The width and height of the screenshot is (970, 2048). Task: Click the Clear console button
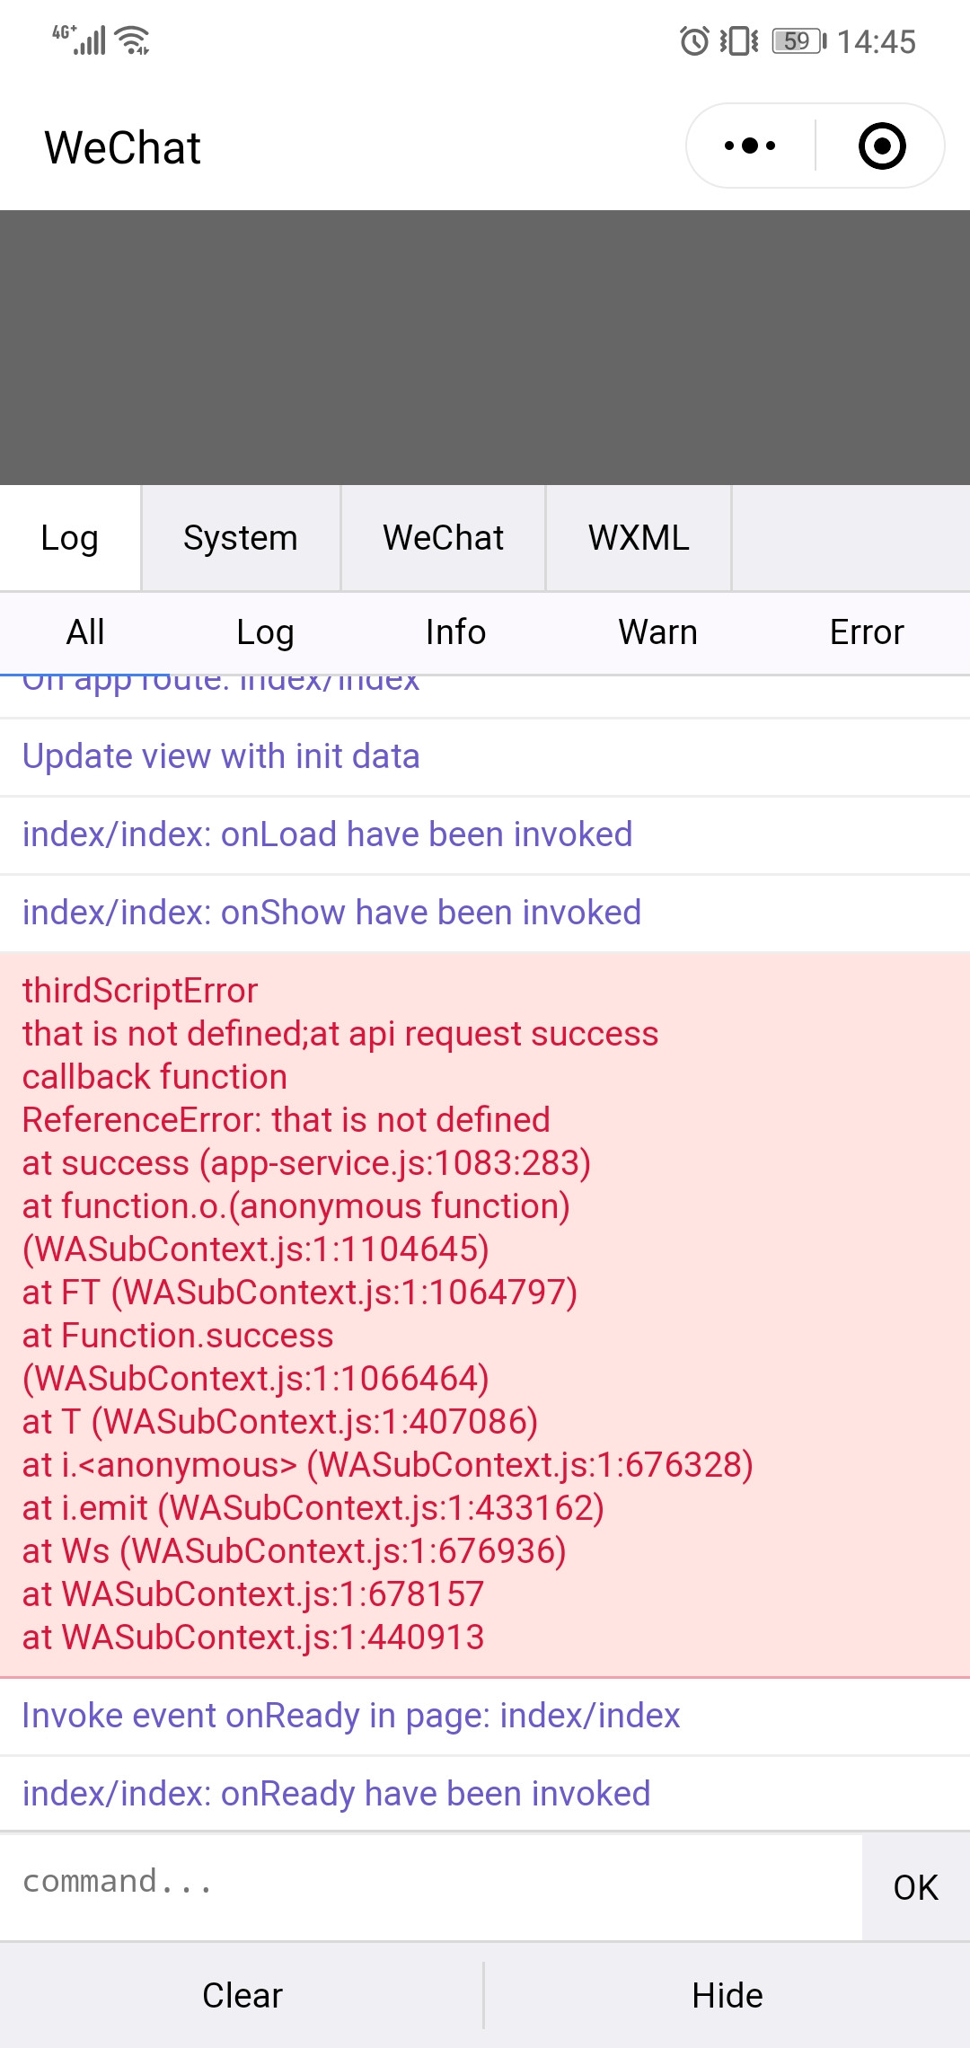[242, 1995]
